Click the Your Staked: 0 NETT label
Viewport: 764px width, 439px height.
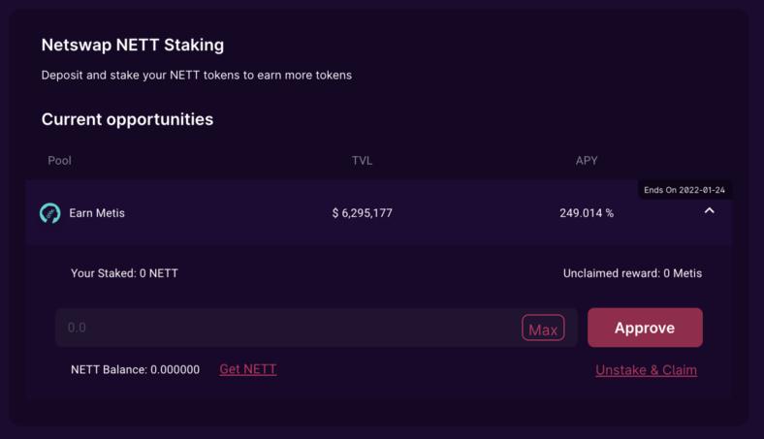tap(124, 273)
